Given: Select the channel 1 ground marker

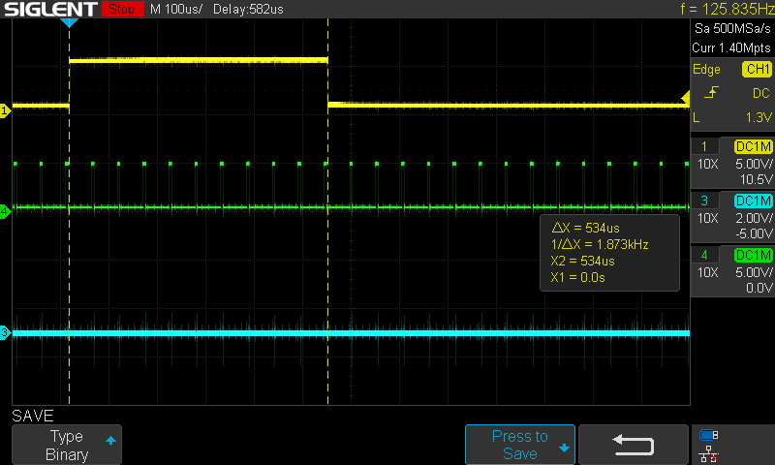Looking at the screenshot, I should [5, 111].
